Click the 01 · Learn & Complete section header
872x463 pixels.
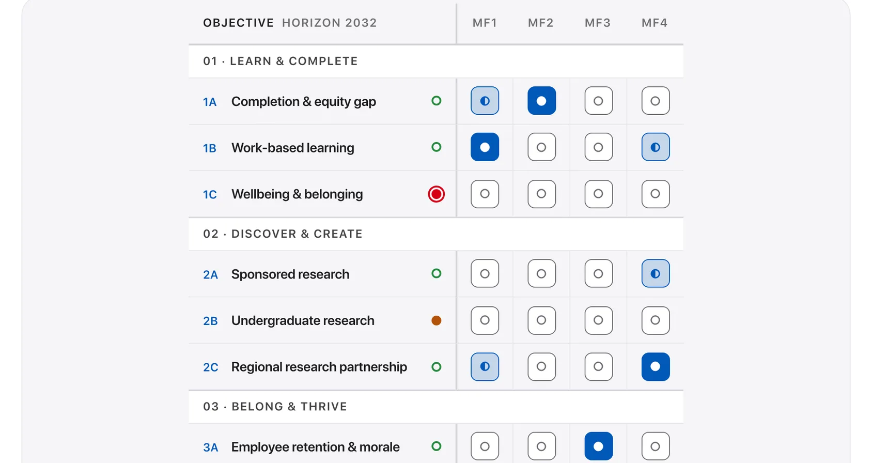click(436, 61)
